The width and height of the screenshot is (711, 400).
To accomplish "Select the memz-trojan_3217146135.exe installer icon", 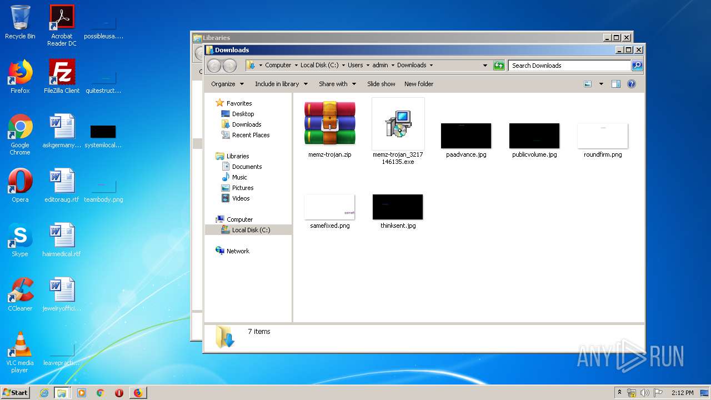I will click(398, 123).
